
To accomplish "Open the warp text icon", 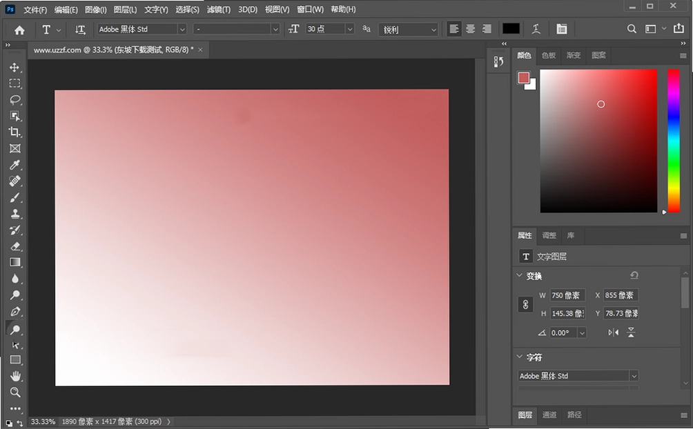I will 536,29.
